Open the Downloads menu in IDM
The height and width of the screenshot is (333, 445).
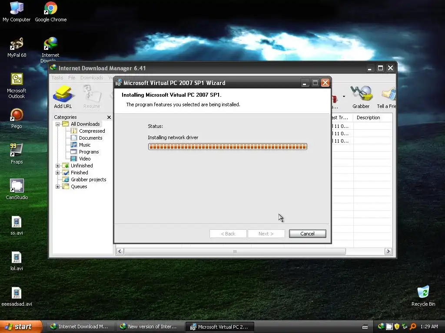[x=92, y=78]
